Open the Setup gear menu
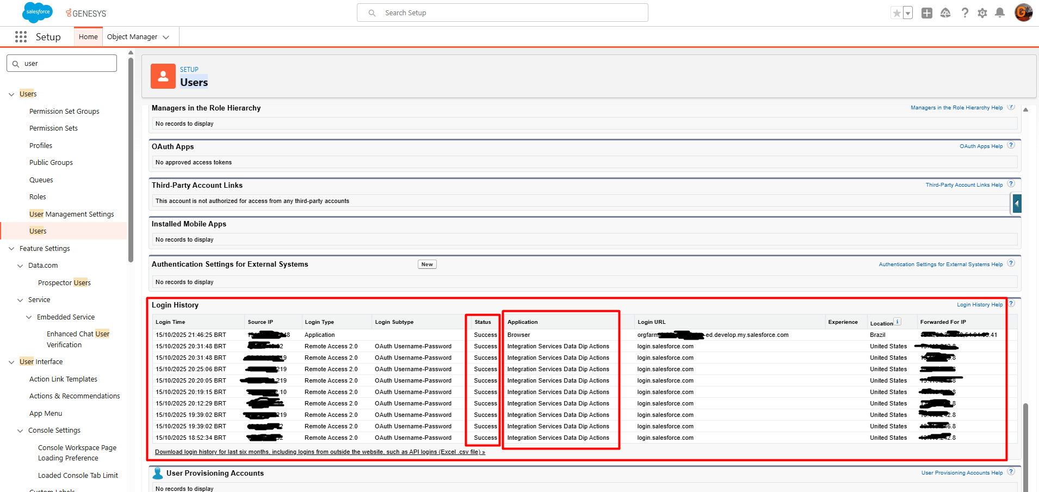Screen dimensions: 1039x492 982,13
